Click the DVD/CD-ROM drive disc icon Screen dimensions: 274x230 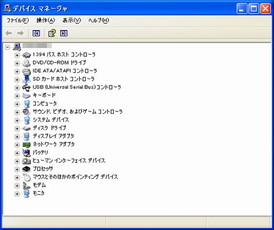(x=26, y=63)
